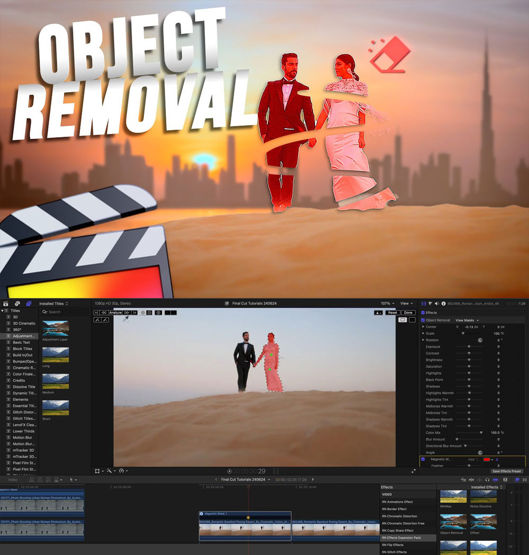
Task: Open the Libraries sidebar icon
Action: coord(6,303)
